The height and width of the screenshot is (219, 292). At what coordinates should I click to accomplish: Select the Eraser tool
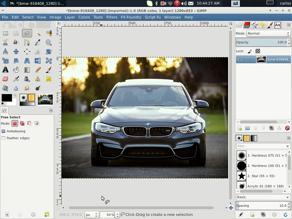tap(5, 79)
